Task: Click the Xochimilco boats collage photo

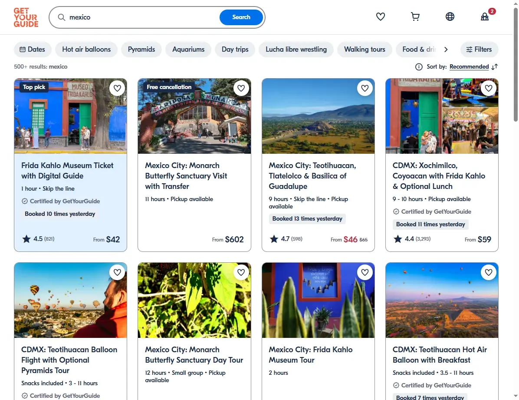Action: coord(442,116)
